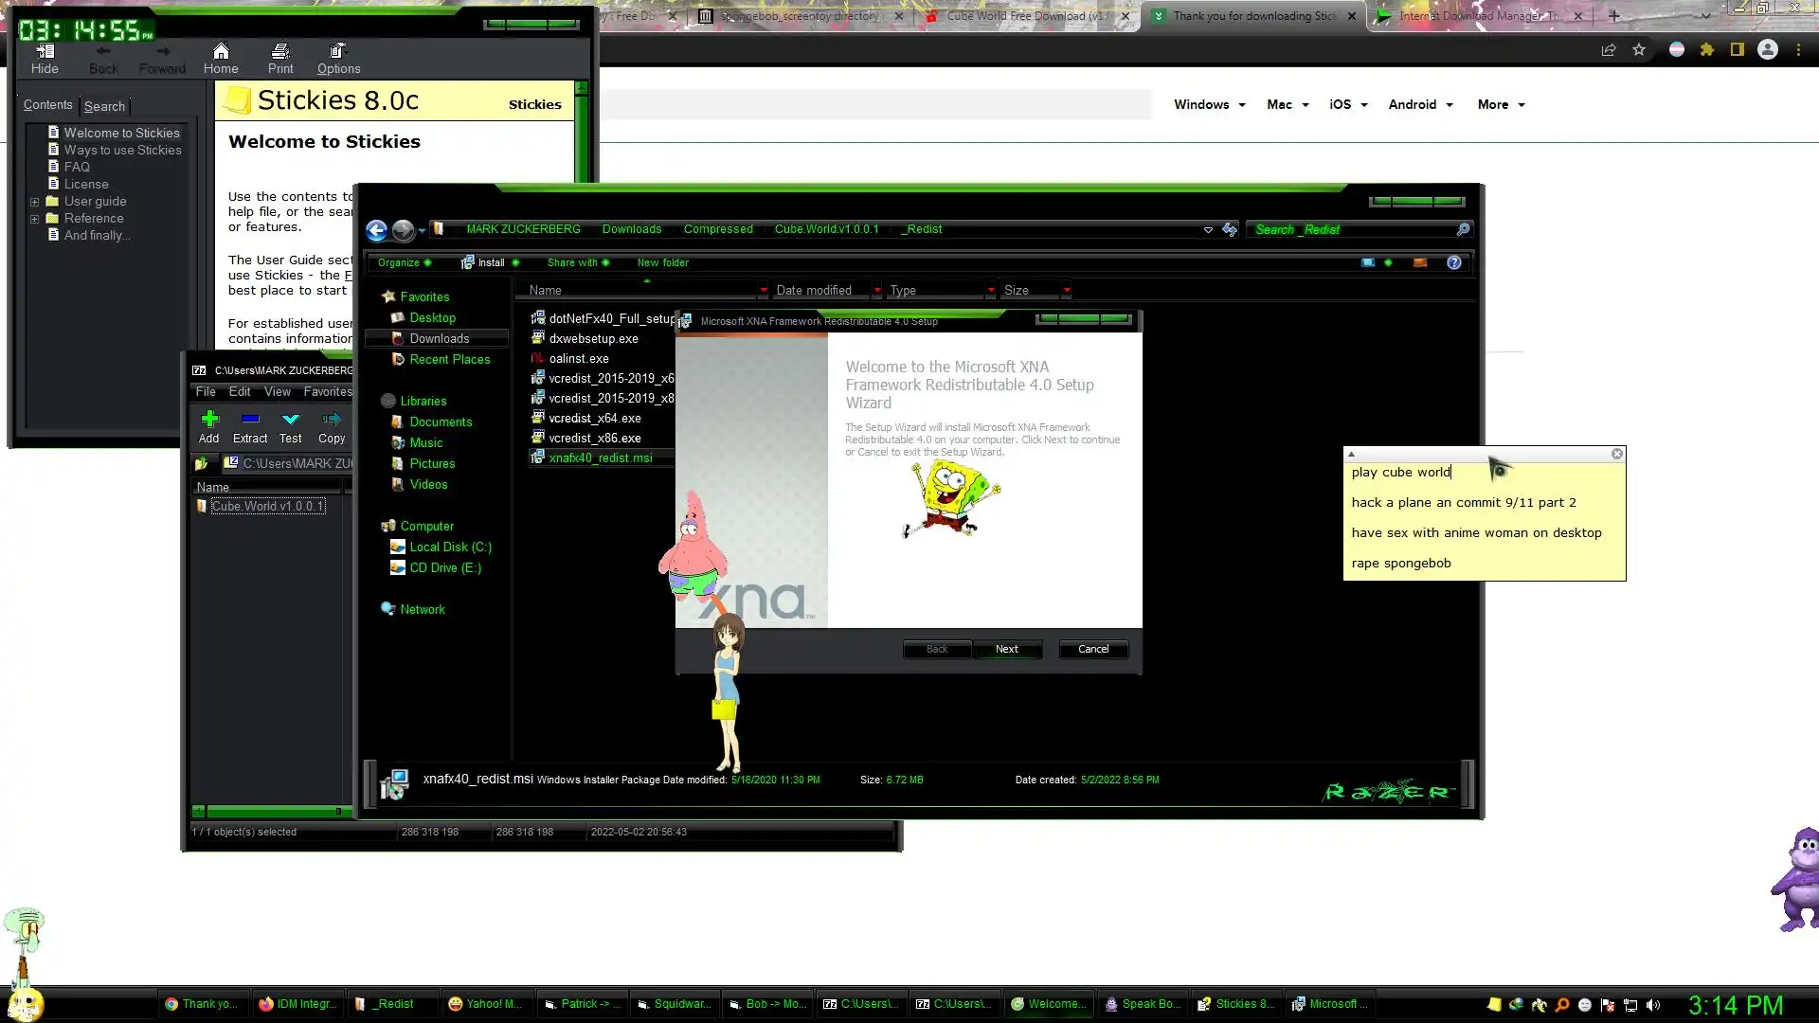Screen dimensions: 1819x1023
Task: Click the 7-Zip Add icon
Action: (209, 420)
